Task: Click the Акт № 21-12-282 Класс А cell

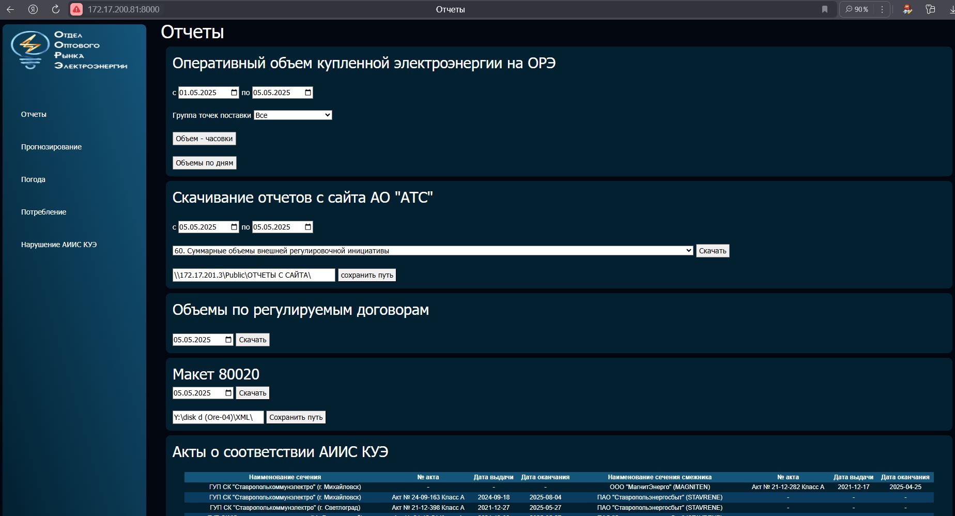Action: (788, 487)
